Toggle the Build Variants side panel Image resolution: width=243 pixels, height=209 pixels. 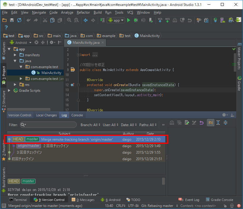click(x=4, y=180)
